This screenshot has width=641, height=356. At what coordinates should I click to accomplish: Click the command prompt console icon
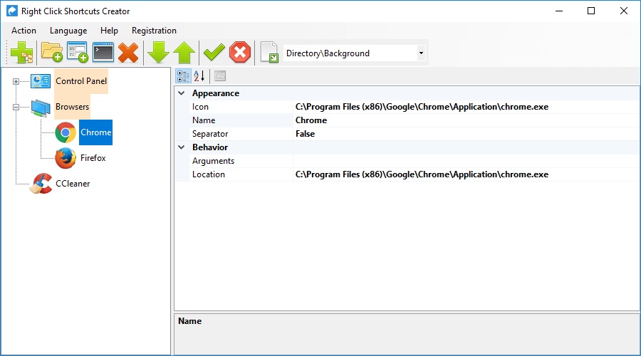pos(103,53)
